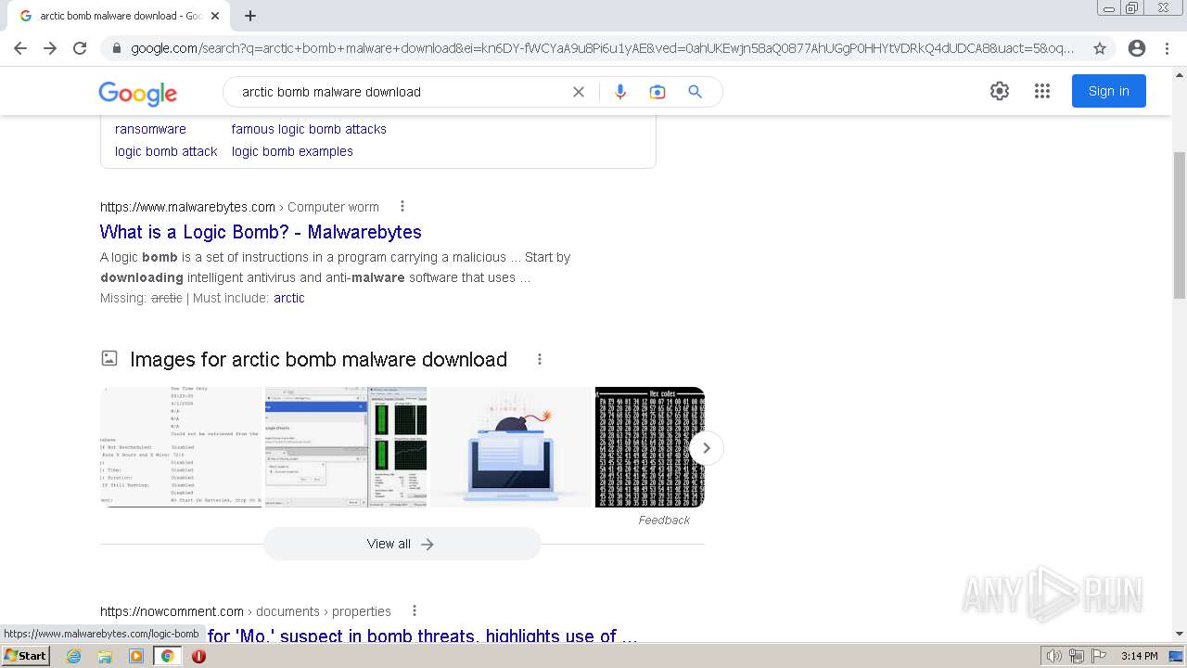The width and height of the screenshot is (1187, 668).
Task: Click the address bar URL
Action: coord(603,48)
